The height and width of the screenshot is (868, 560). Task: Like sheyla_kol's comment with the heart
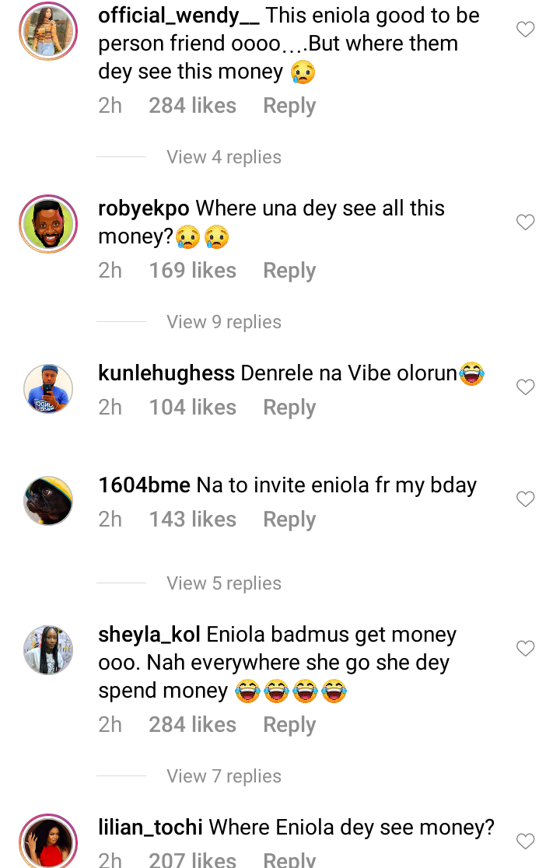526,649
